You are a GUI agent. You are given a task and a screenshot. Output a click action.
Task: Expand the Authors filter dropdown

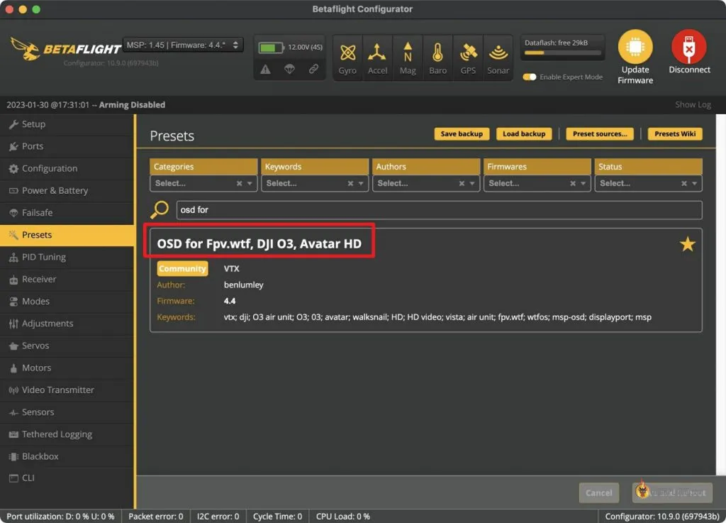tap(471, 184)
